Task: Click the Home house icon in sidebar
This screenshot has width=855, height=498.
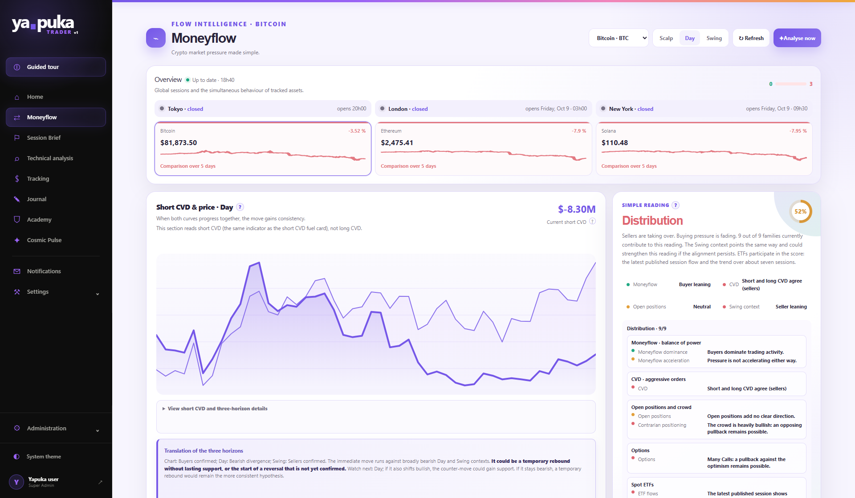Action: coord(17,97)
